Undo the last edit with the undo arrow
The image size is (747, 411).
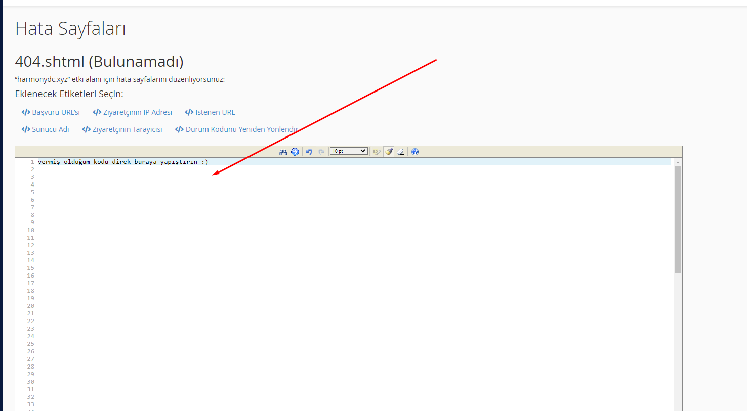point(309,151)
